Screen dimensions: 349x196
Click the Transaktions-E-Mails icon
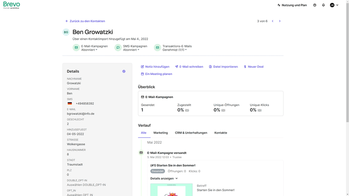click(x=158, y=47)
